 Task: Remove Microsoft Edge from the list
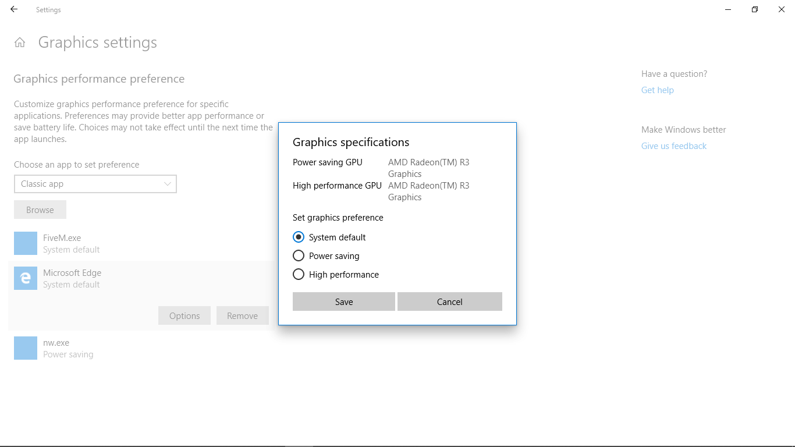click(x=242, y=315)
